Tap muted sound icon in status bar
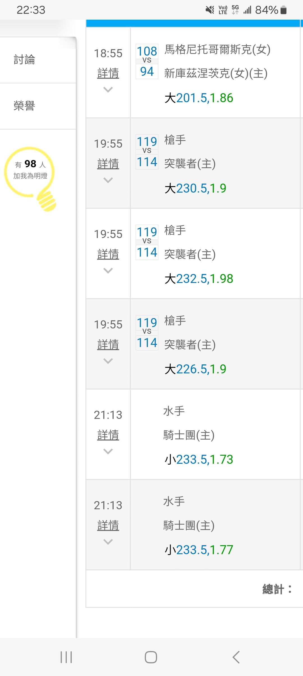The width and height of the screenshot is (303, 676). (x=210, y=10)
